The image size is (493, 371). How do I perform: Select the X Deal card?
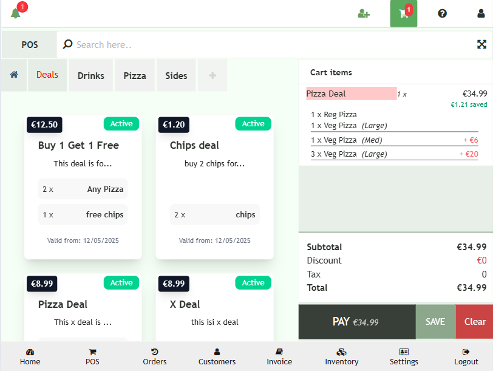click(x=214, y=307)
